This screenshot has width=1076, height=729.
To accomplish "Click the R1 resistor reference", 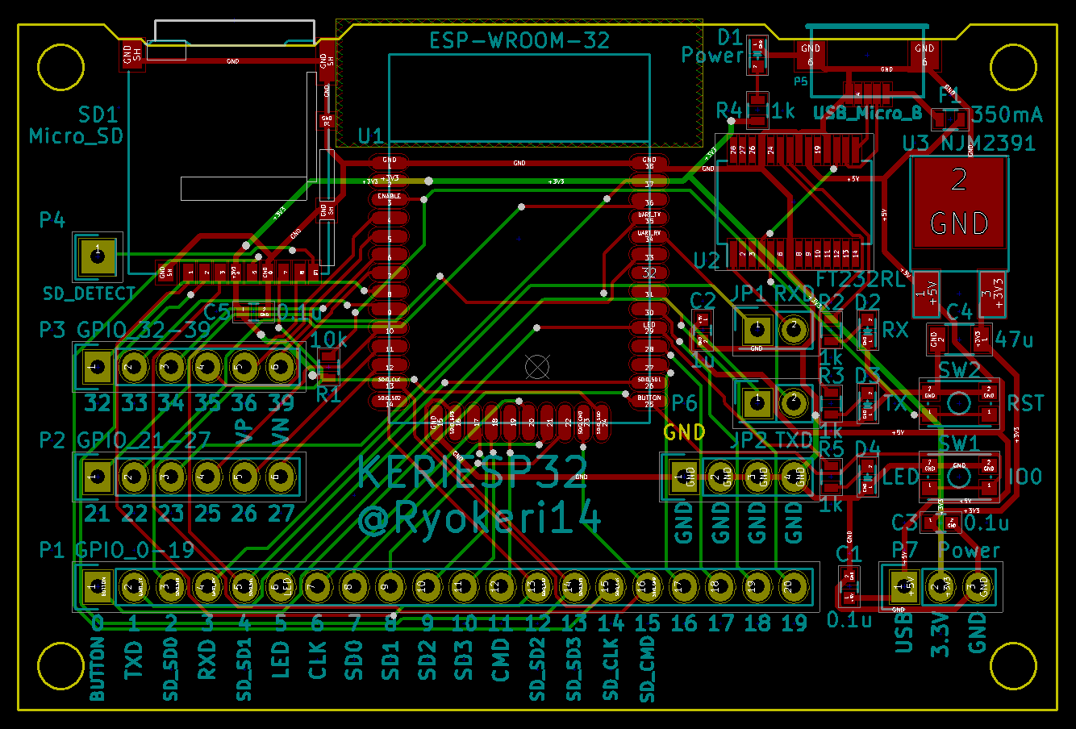I will click(328, 395).
